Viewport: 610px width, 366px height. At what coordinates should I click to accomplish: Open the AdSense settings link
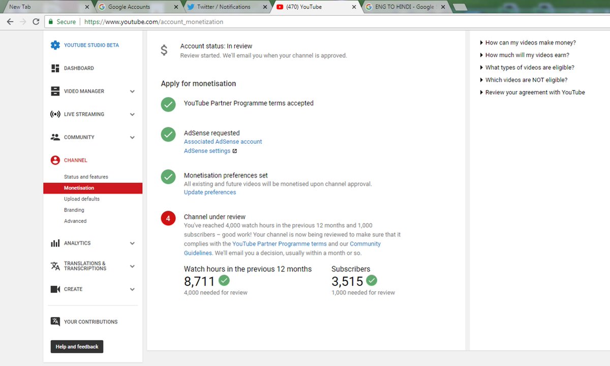[x=207, y=151]
